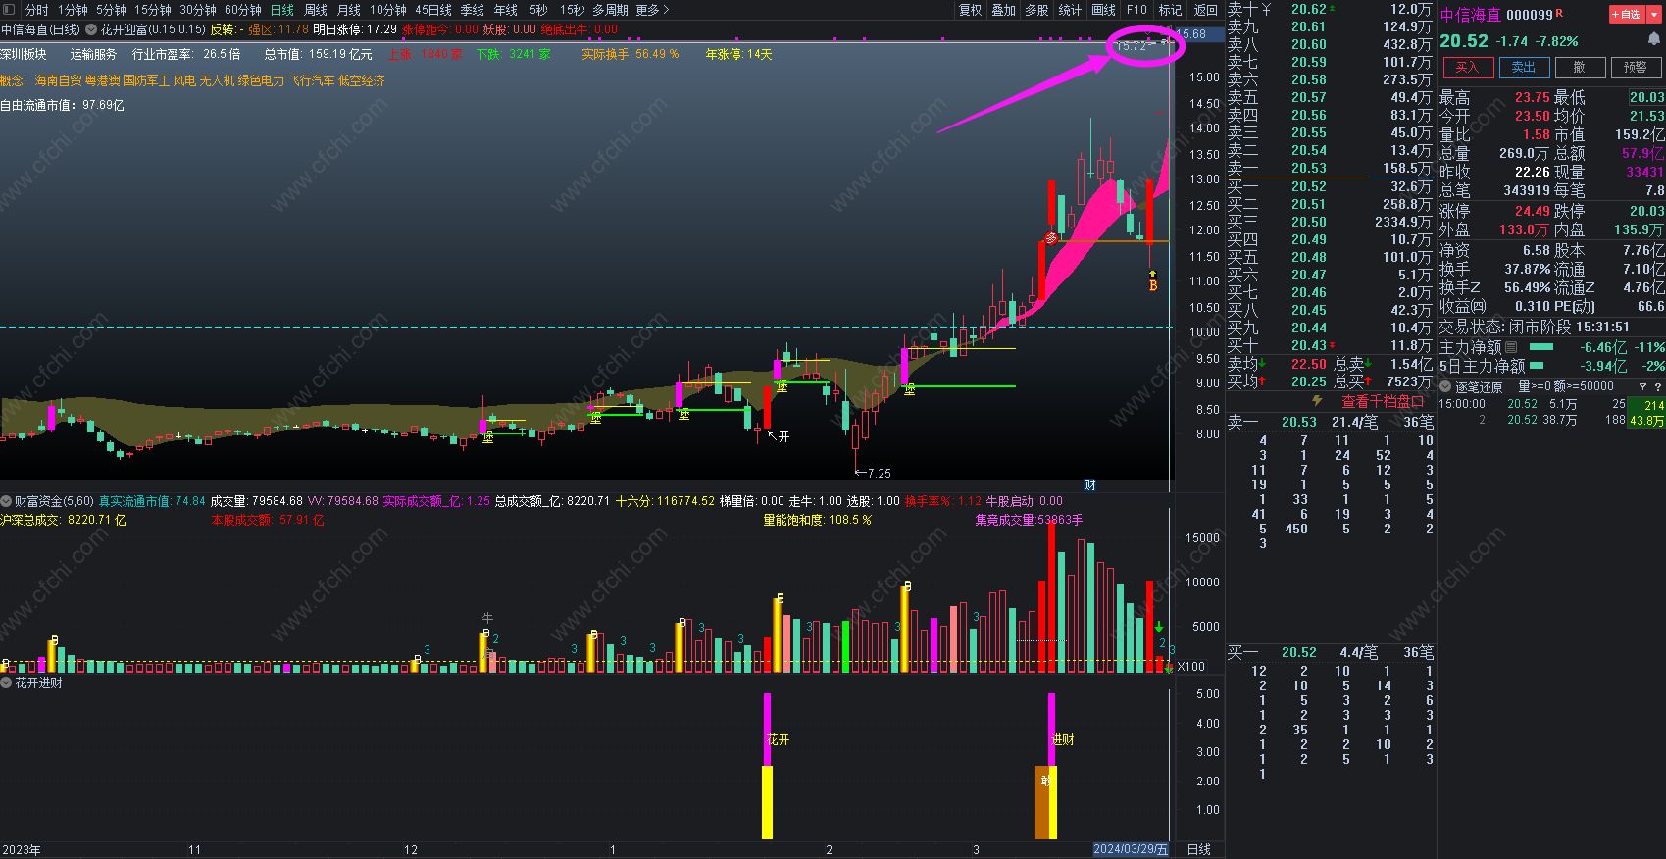
Task: Click 返回 to go back
Action: tap(1205, 10)
